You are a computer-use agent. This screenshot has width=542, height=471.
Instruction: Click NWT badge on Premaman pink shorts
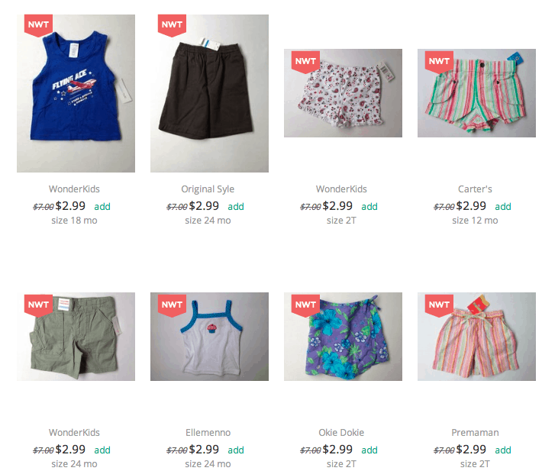[439, 305]
